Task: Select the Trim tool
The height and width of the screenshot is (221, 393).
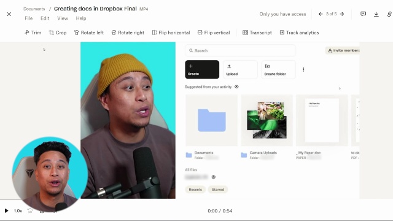Action: tap(33, 33)
